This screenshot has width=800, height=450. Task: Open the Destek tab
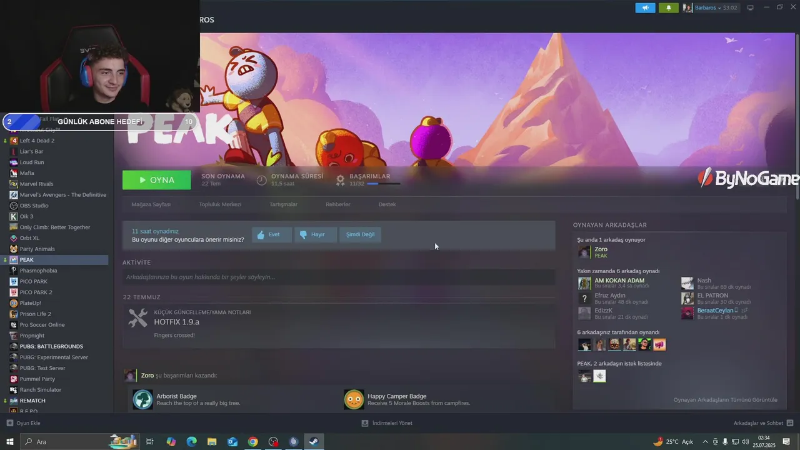coord(387,204)
